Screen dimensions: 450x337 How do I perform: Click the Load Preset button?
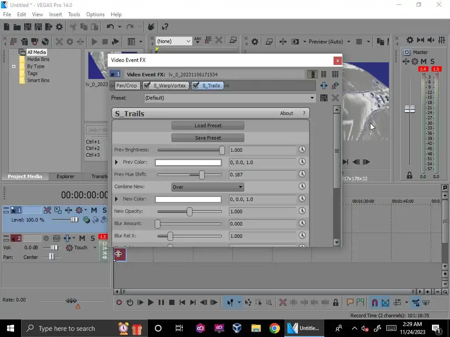coord(208,125)
